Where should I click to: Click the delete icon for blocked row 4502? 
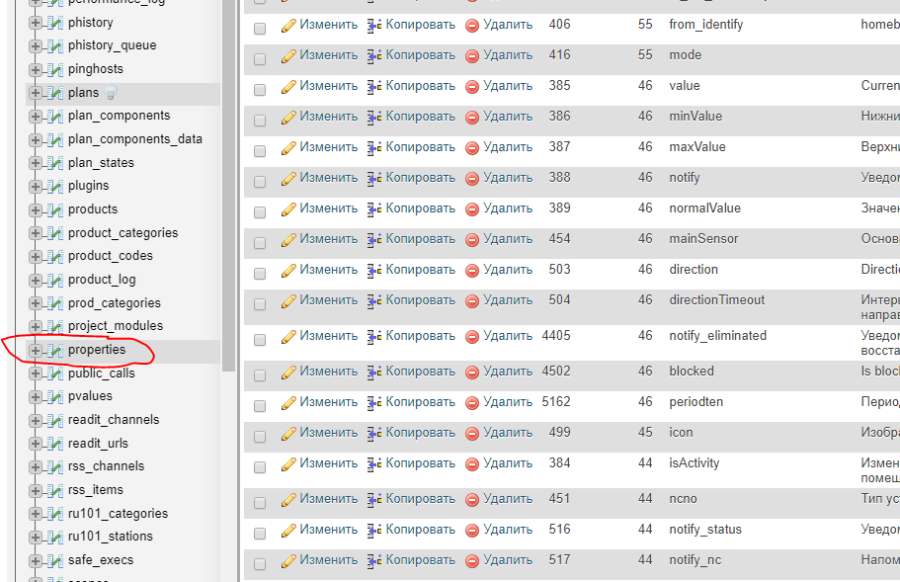click(472, 373)
